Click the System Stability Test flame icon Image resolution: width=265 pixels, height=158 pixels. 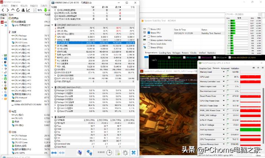click(142, 21)
